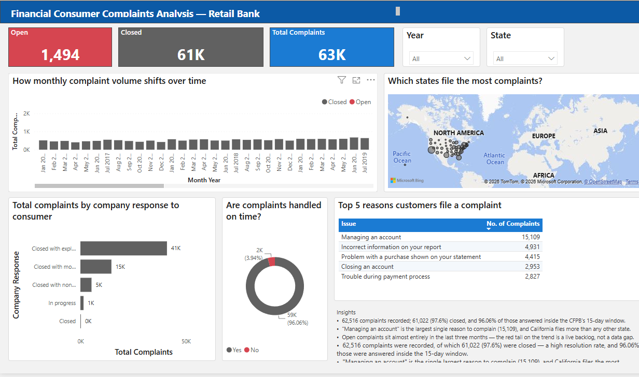
Task: Click the Closed legend marker in trend chart
Action: pyautogui.click(x=325, y=102)
